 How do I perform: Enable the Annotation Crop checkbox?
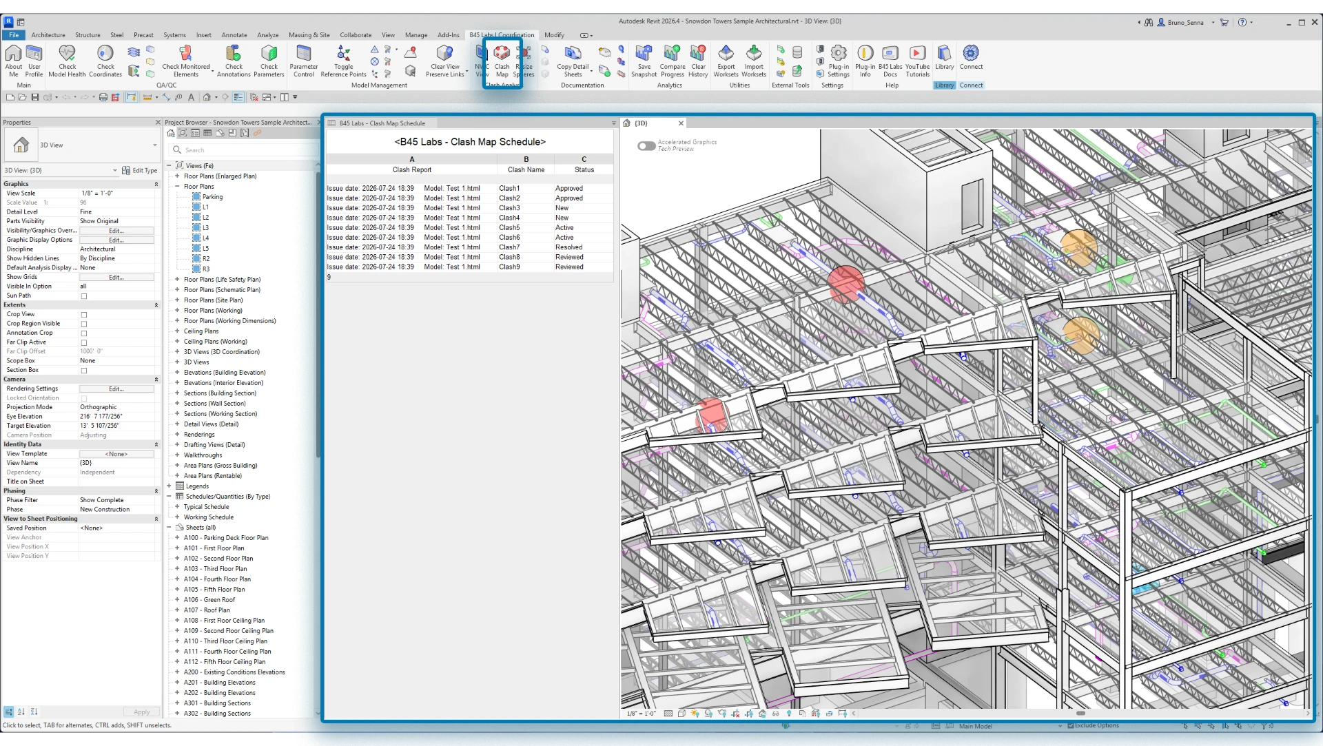[x=84, y=333]
